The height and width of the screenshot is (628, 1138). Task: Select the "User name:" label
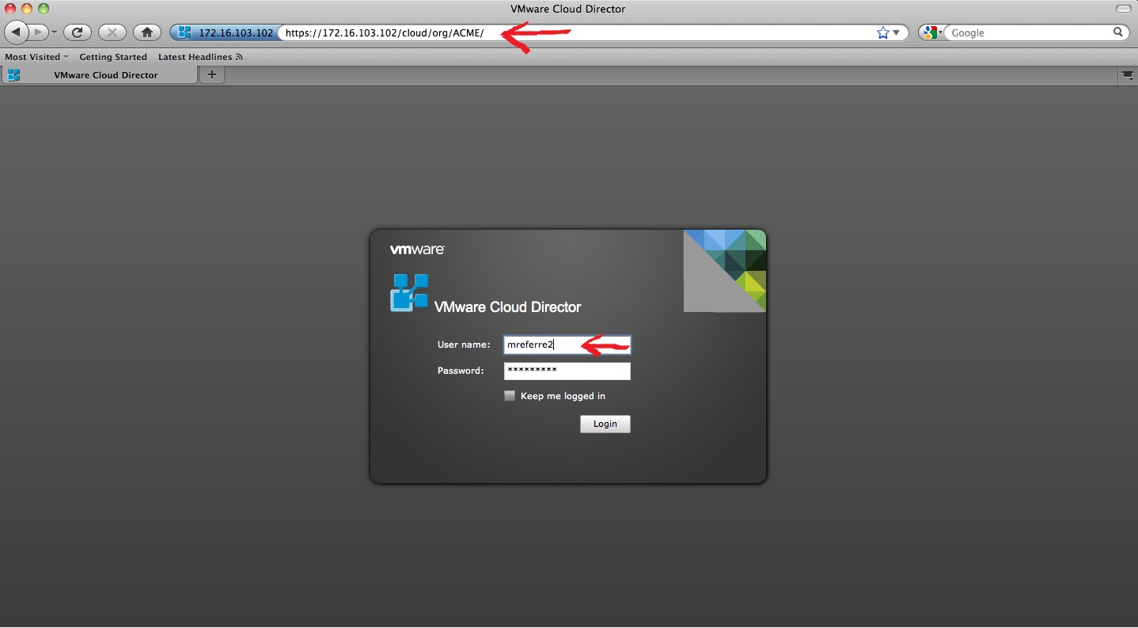464,344
